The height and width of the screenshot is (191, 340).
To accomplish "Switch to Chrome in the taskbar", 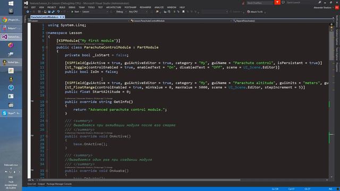I will (x=11, y=20).
